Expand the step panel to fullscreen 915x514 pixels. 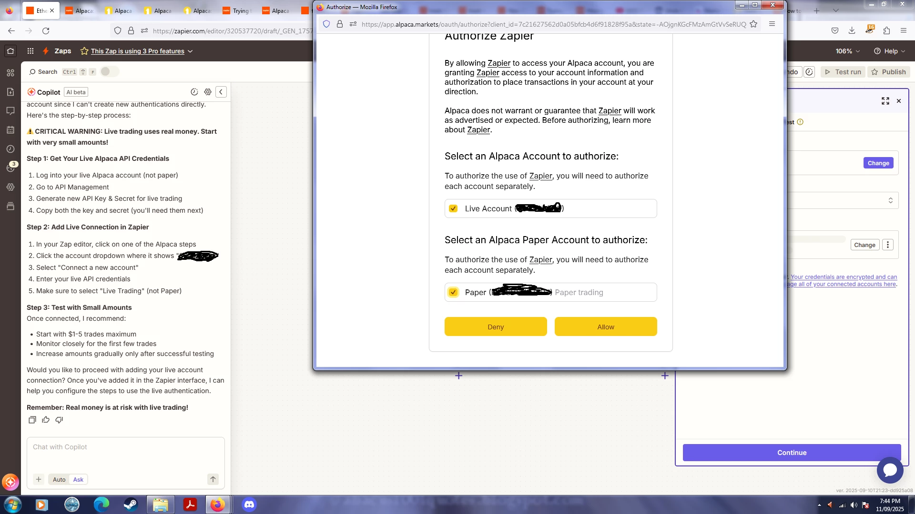point(885,101)
